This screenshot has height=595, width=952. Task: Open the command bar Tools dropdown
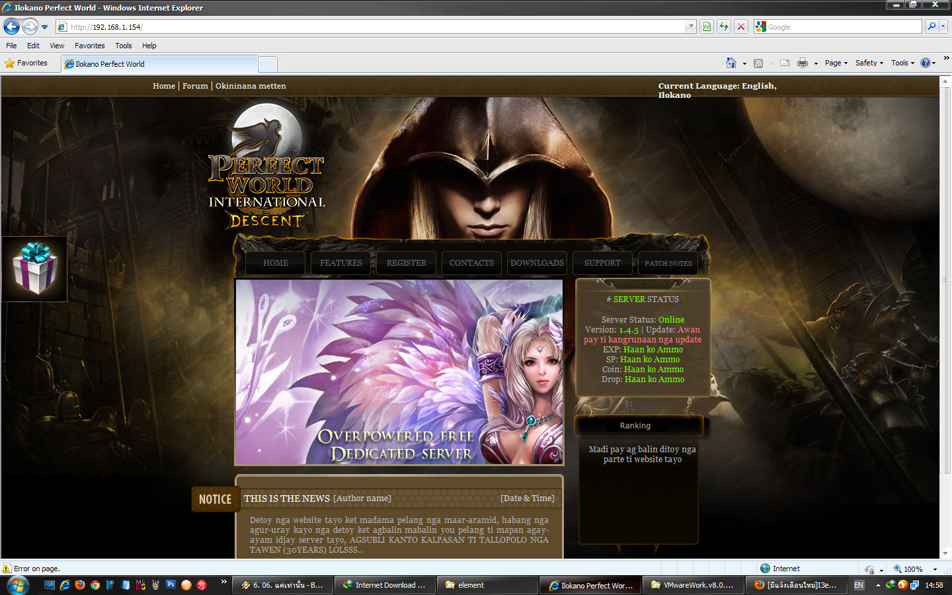pyautogui.click(x=902, y=63)
